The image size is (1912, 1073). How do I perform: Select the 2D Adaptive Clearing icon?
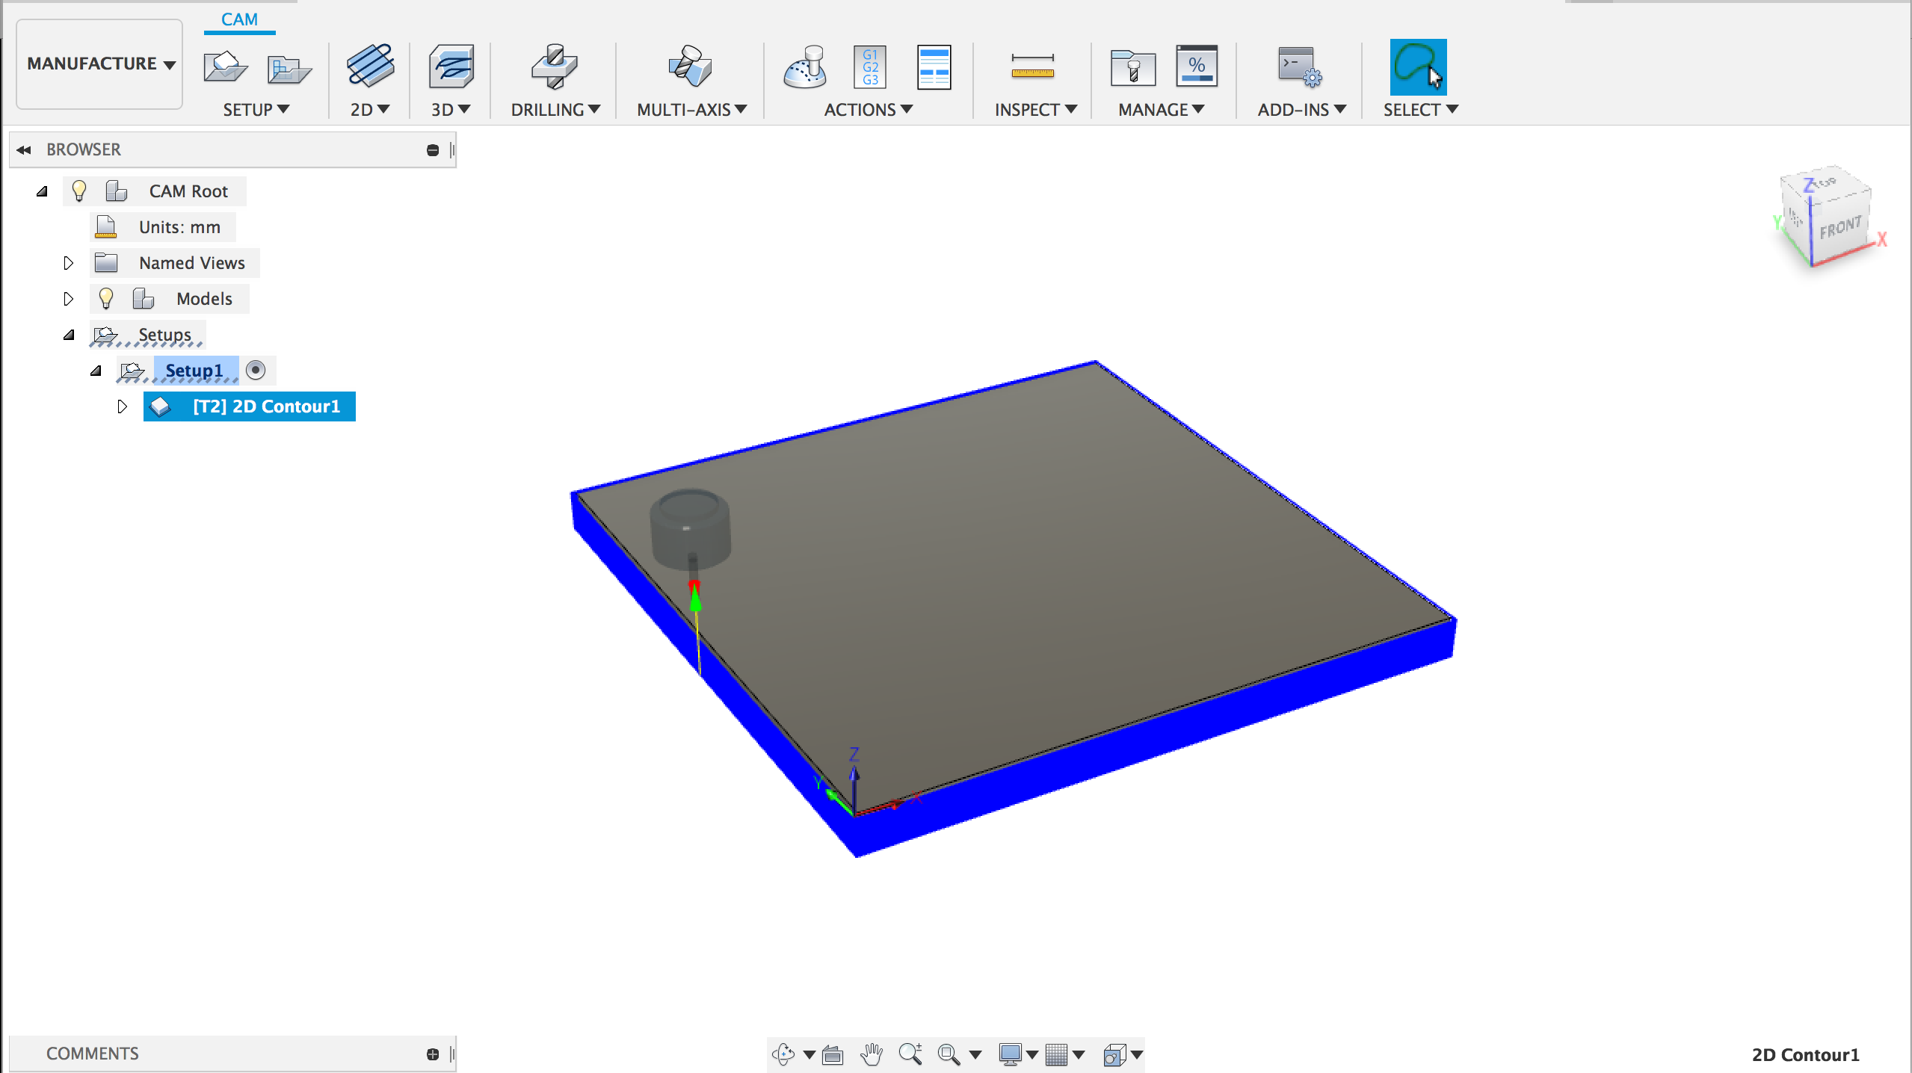(370, 66)
